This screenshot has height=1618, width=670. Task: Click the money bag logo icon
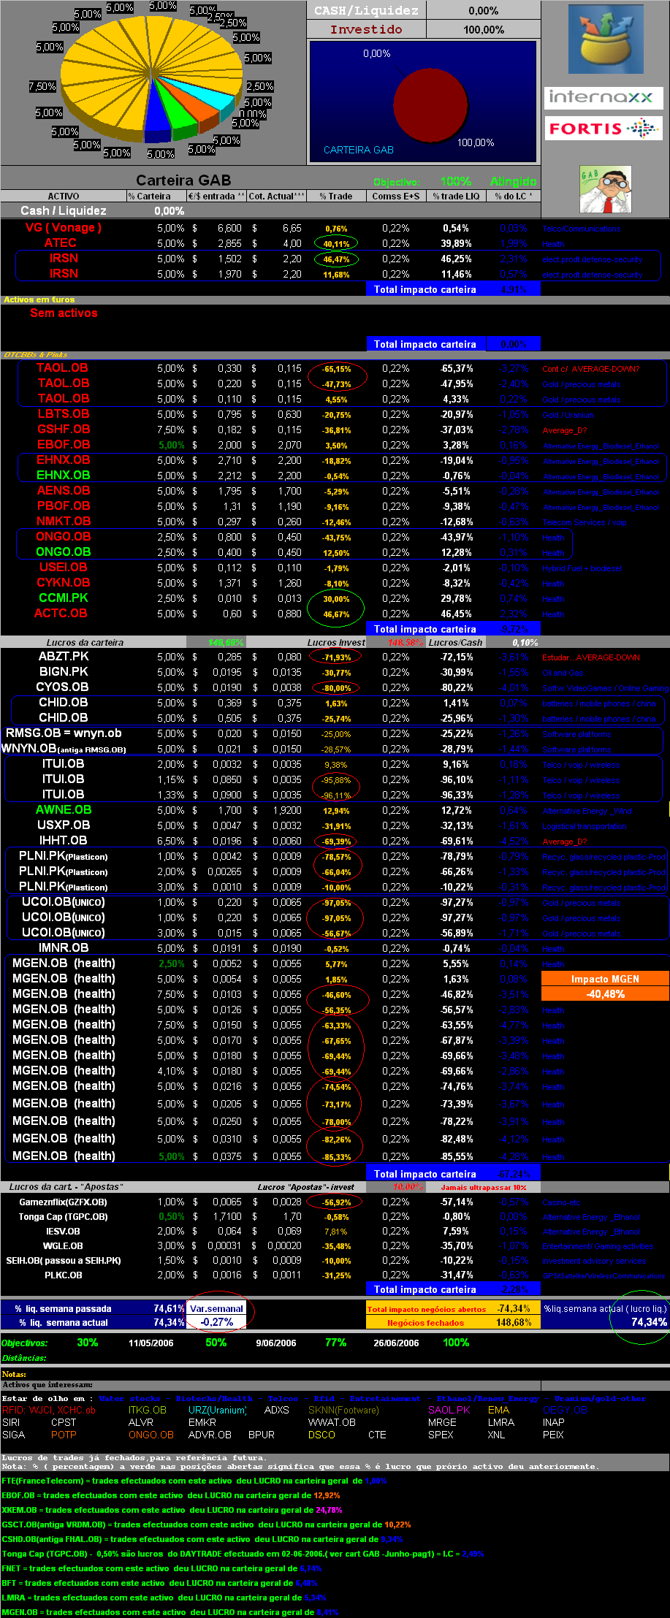[x=606, y=39]
